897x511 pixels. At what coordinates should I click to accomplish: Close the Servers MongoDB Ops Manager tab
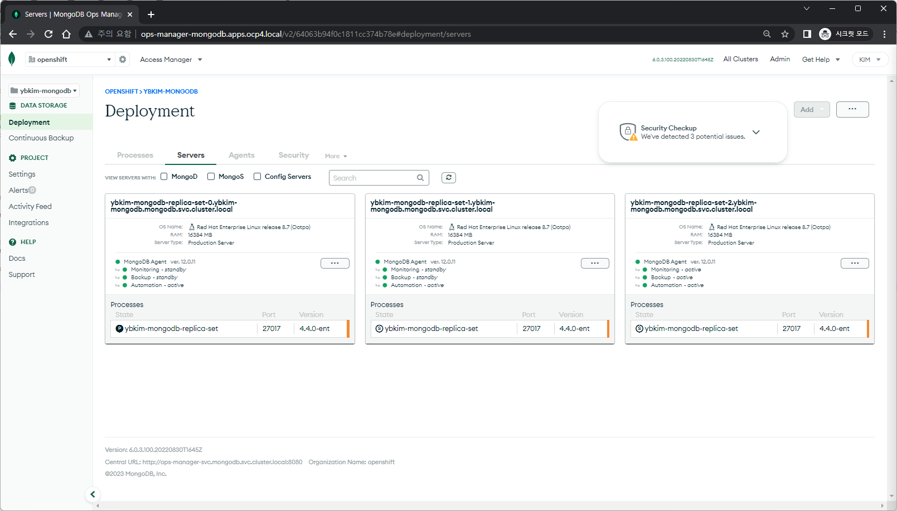pos(130,14)
